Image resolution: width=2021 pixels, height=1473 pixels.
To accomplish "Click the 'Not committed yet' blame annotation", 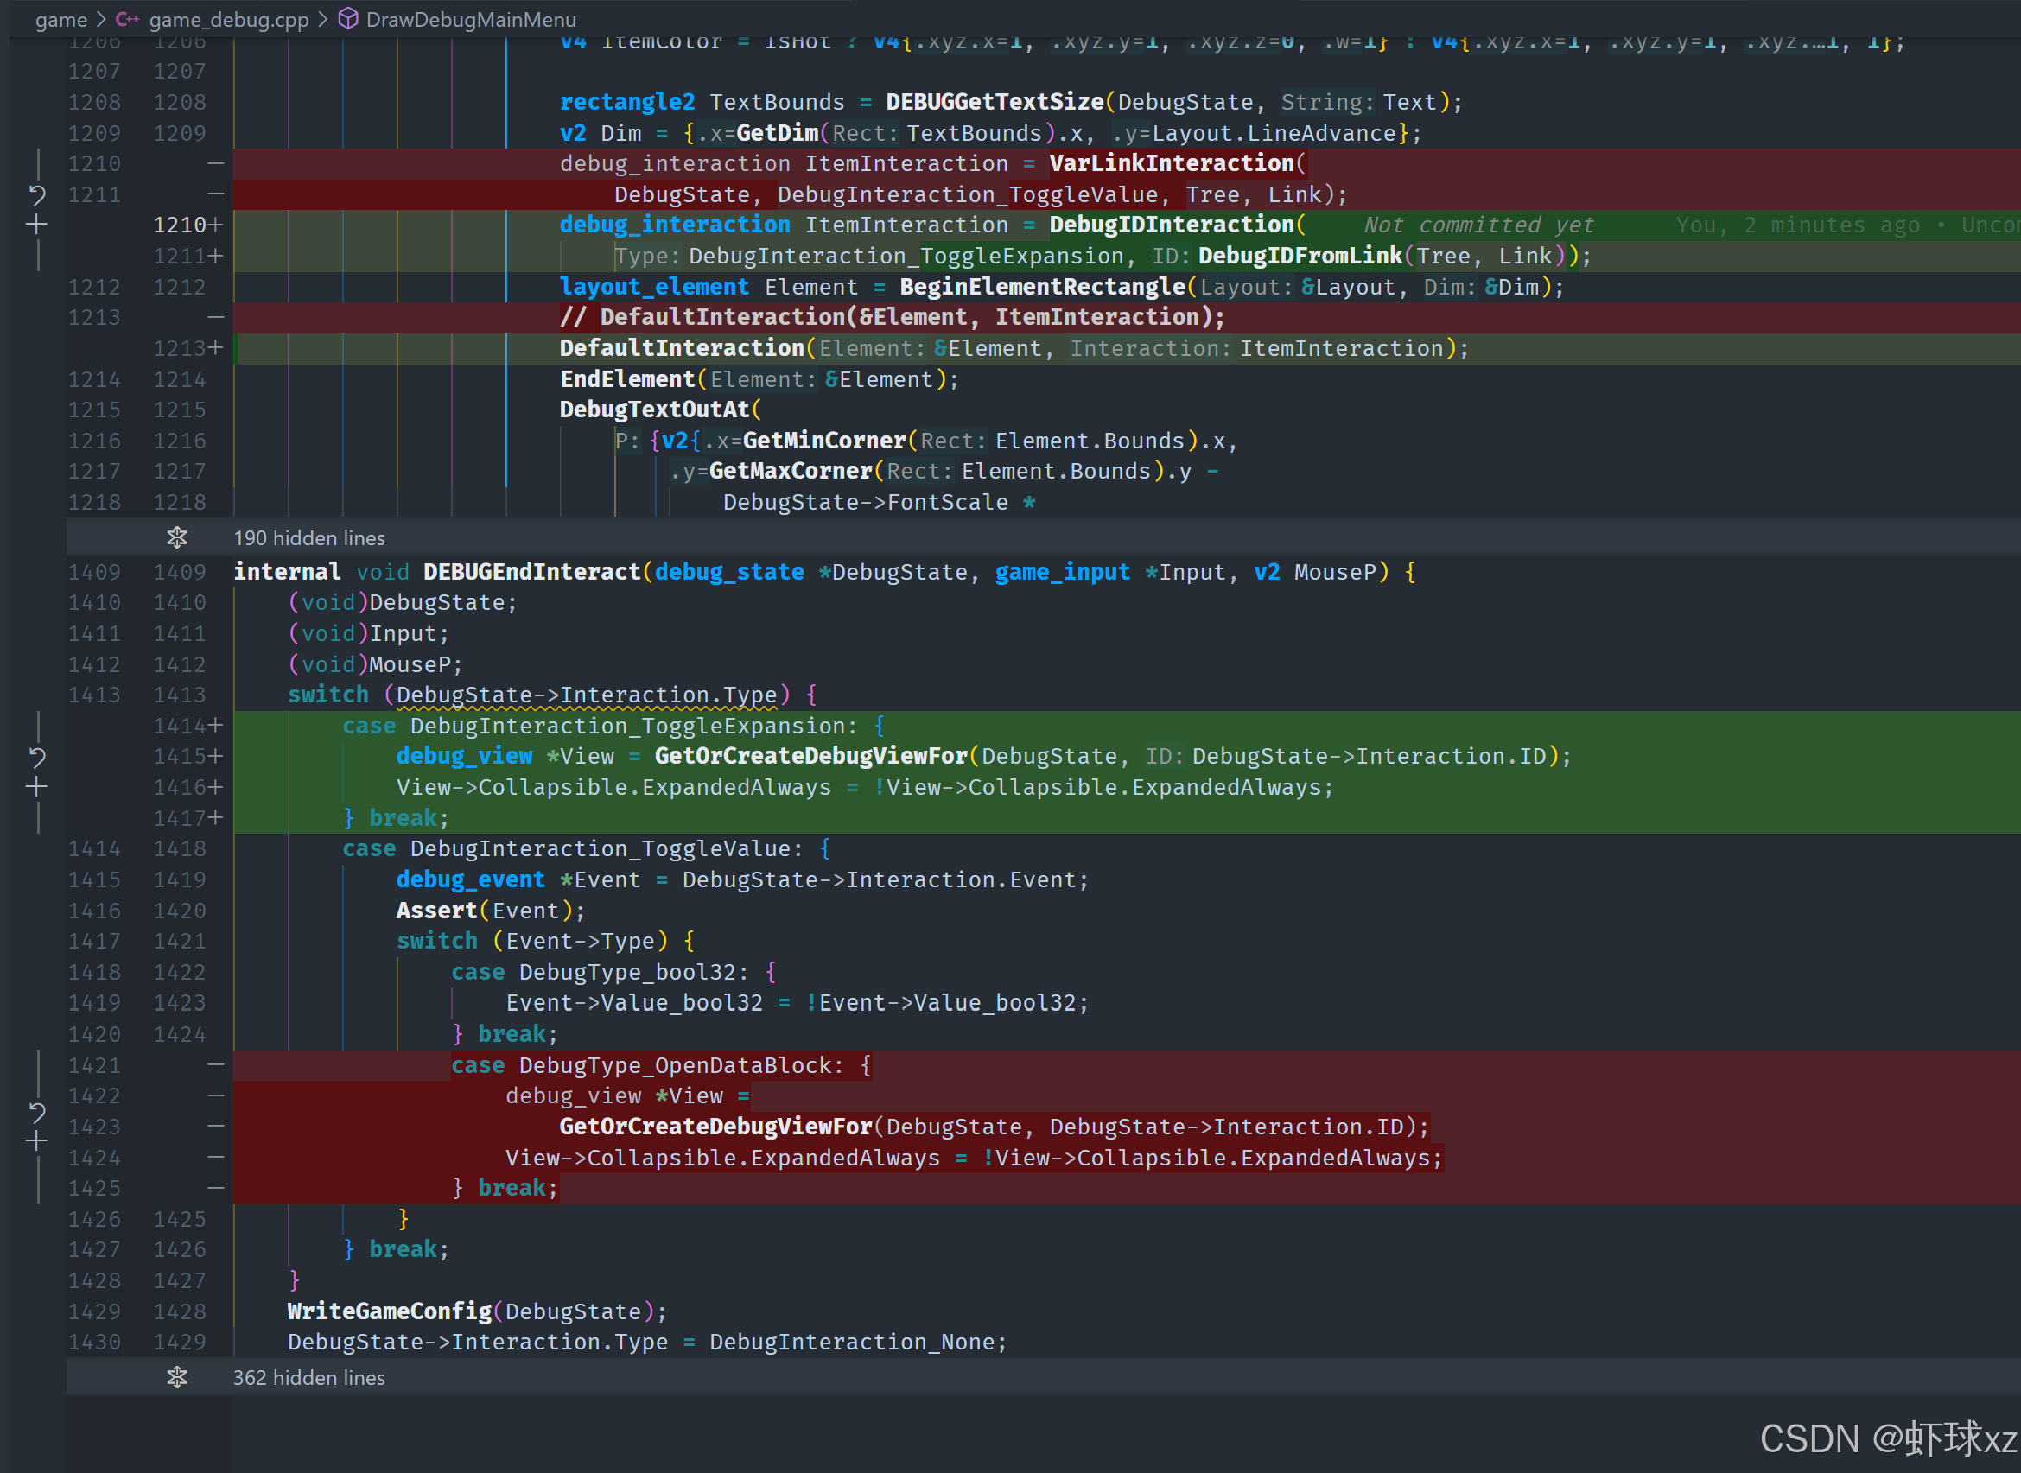I will (1478, 225).
